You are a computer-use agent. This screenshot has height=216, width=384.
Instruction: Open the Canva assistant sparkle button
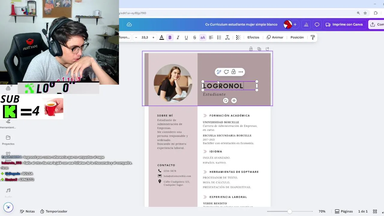point(8,207)
